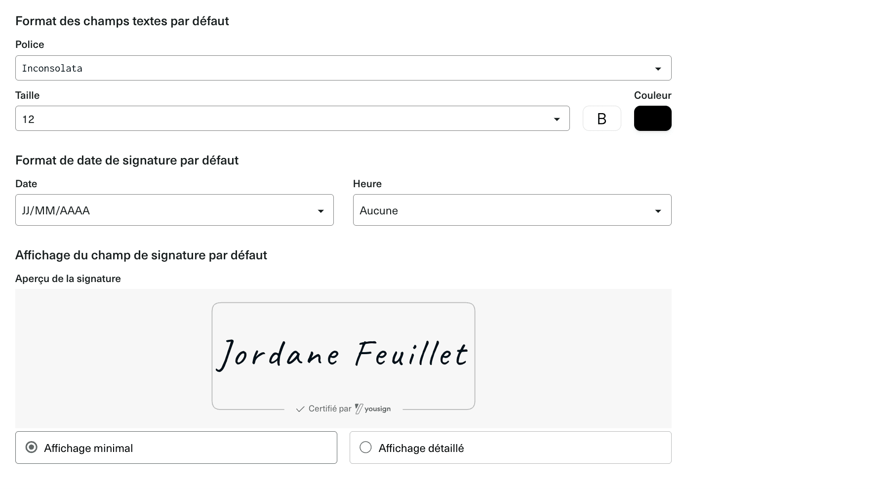Click the arrow on the Police dropdown
The height and width of the screenshot is (489, 884).
658,69
